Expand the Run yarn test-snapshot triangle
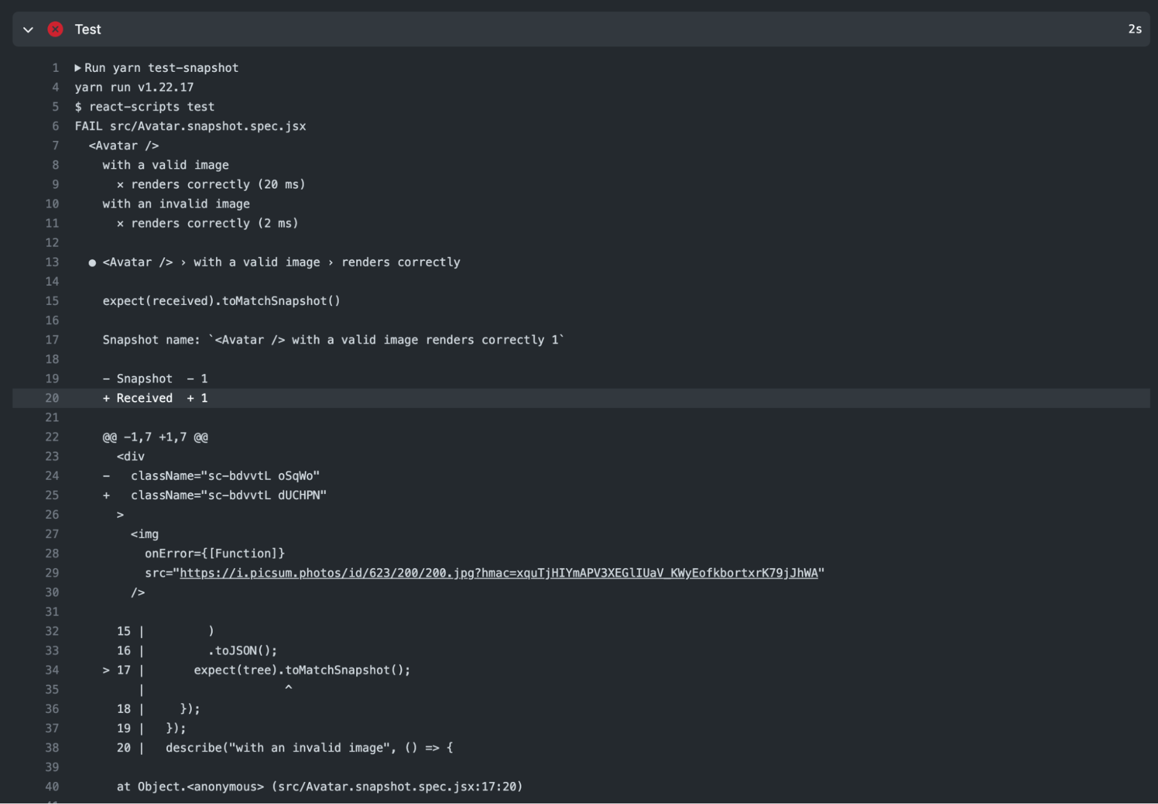Image resolution: width=1158 pixels, height=804 pixels. pos(78,68)
